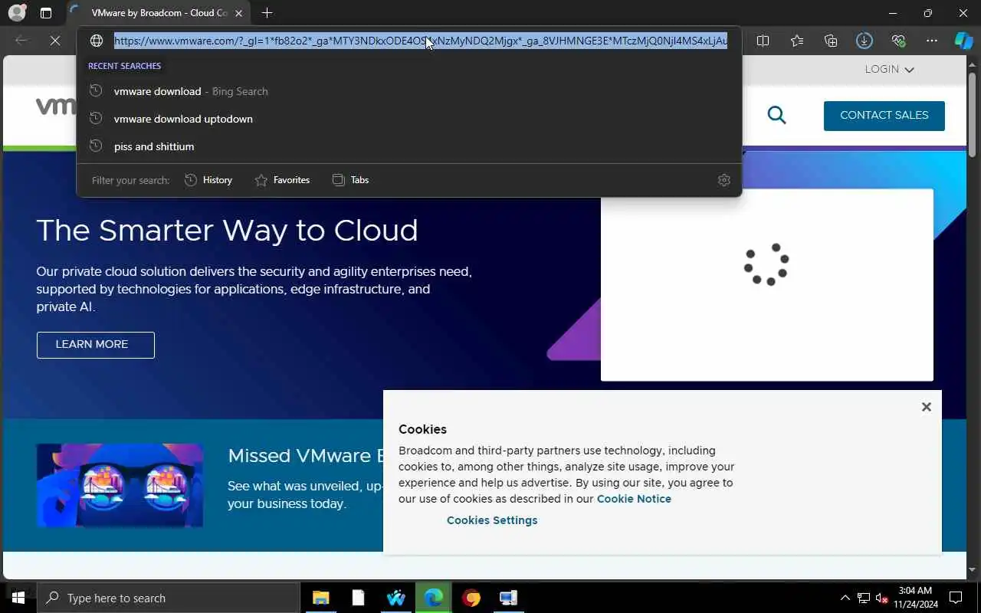Click the address bar URL field
981x613 pixels.
pyautogui.click(x=421, y=41)
